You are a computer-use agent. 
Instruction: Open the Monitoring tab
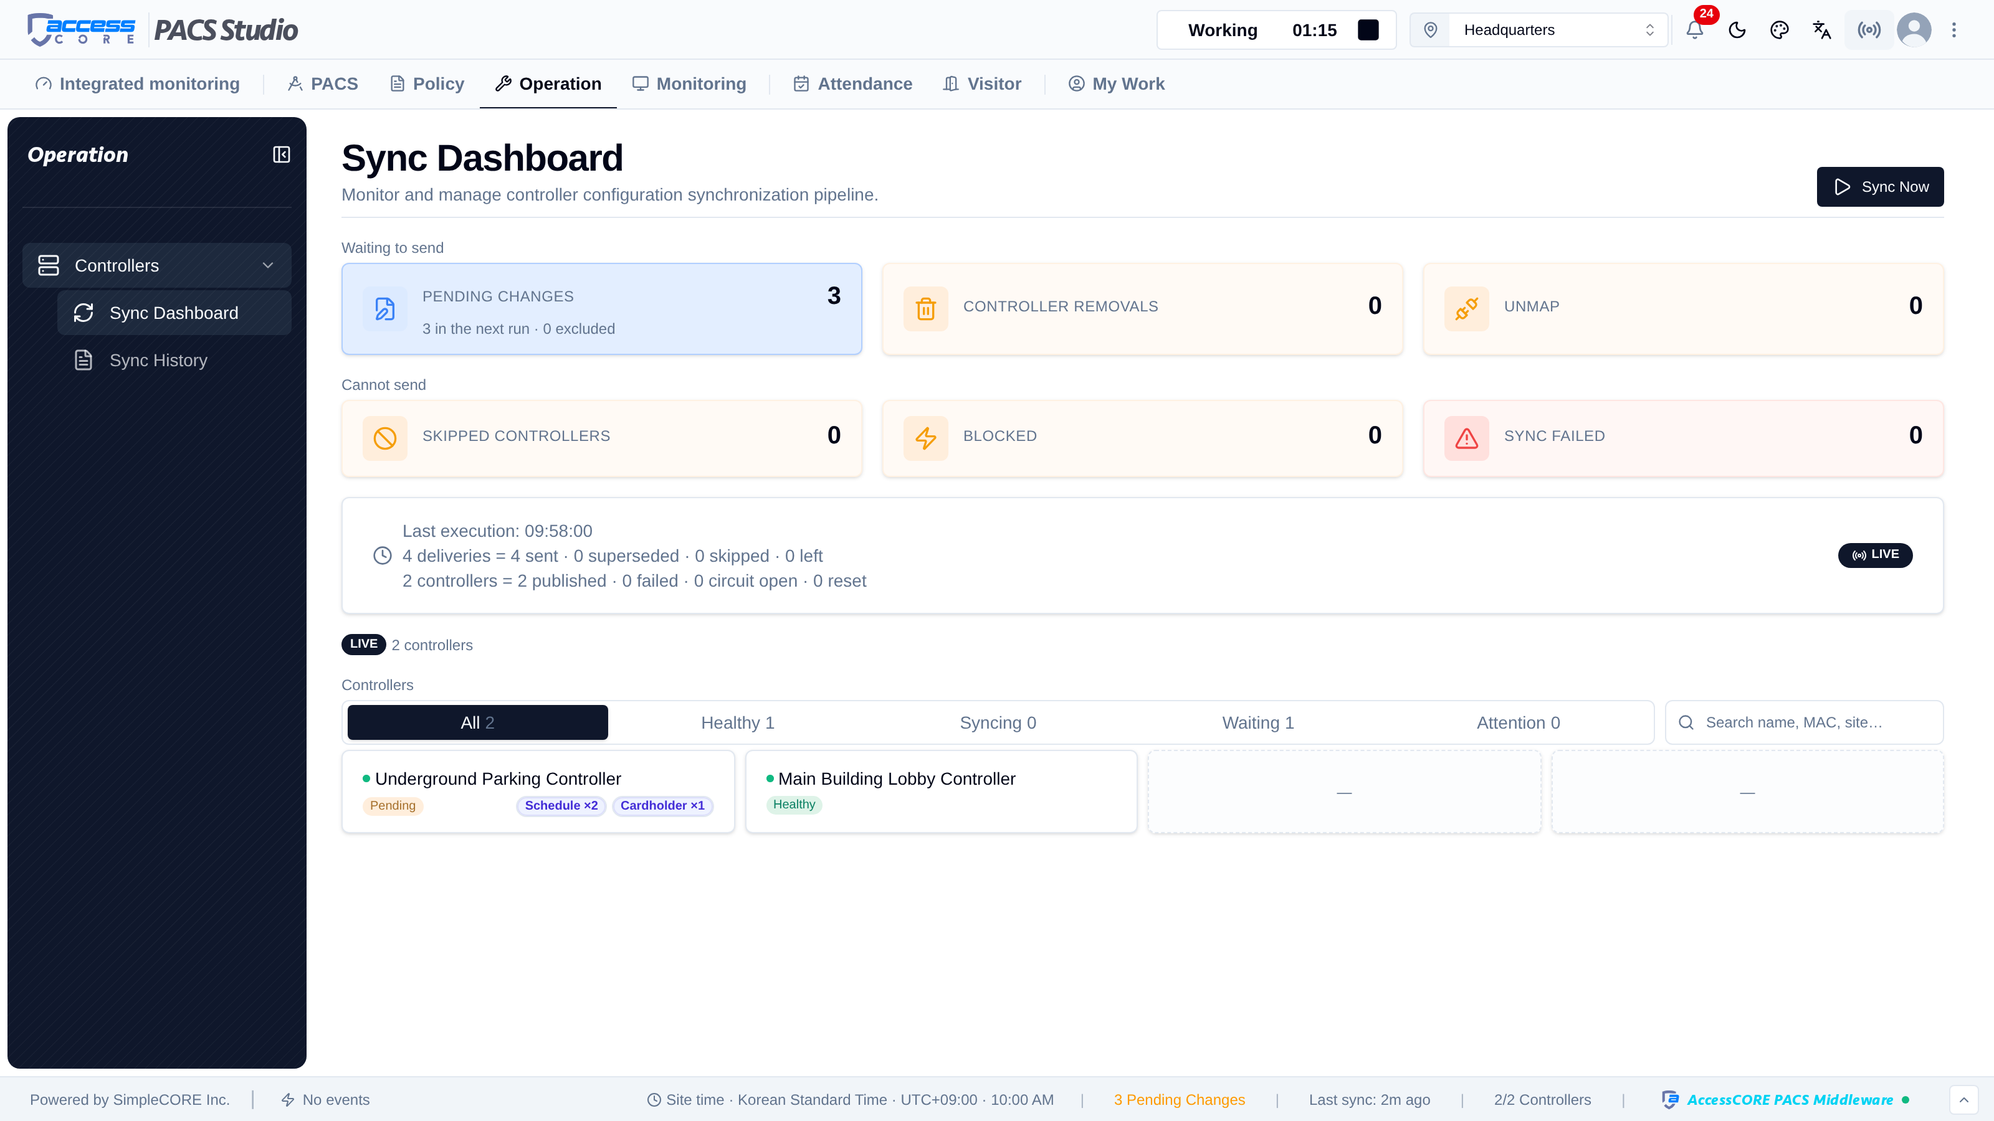coord(689,83)
